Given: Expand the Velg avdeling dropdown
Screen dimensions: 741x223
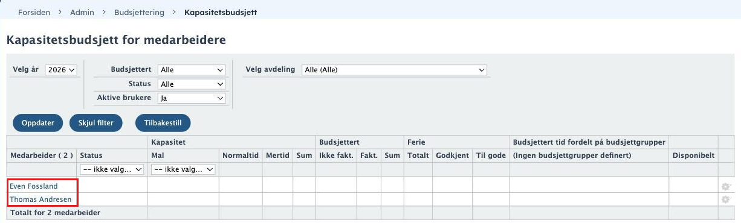Looking at the screenshot, I should [394, 70].
